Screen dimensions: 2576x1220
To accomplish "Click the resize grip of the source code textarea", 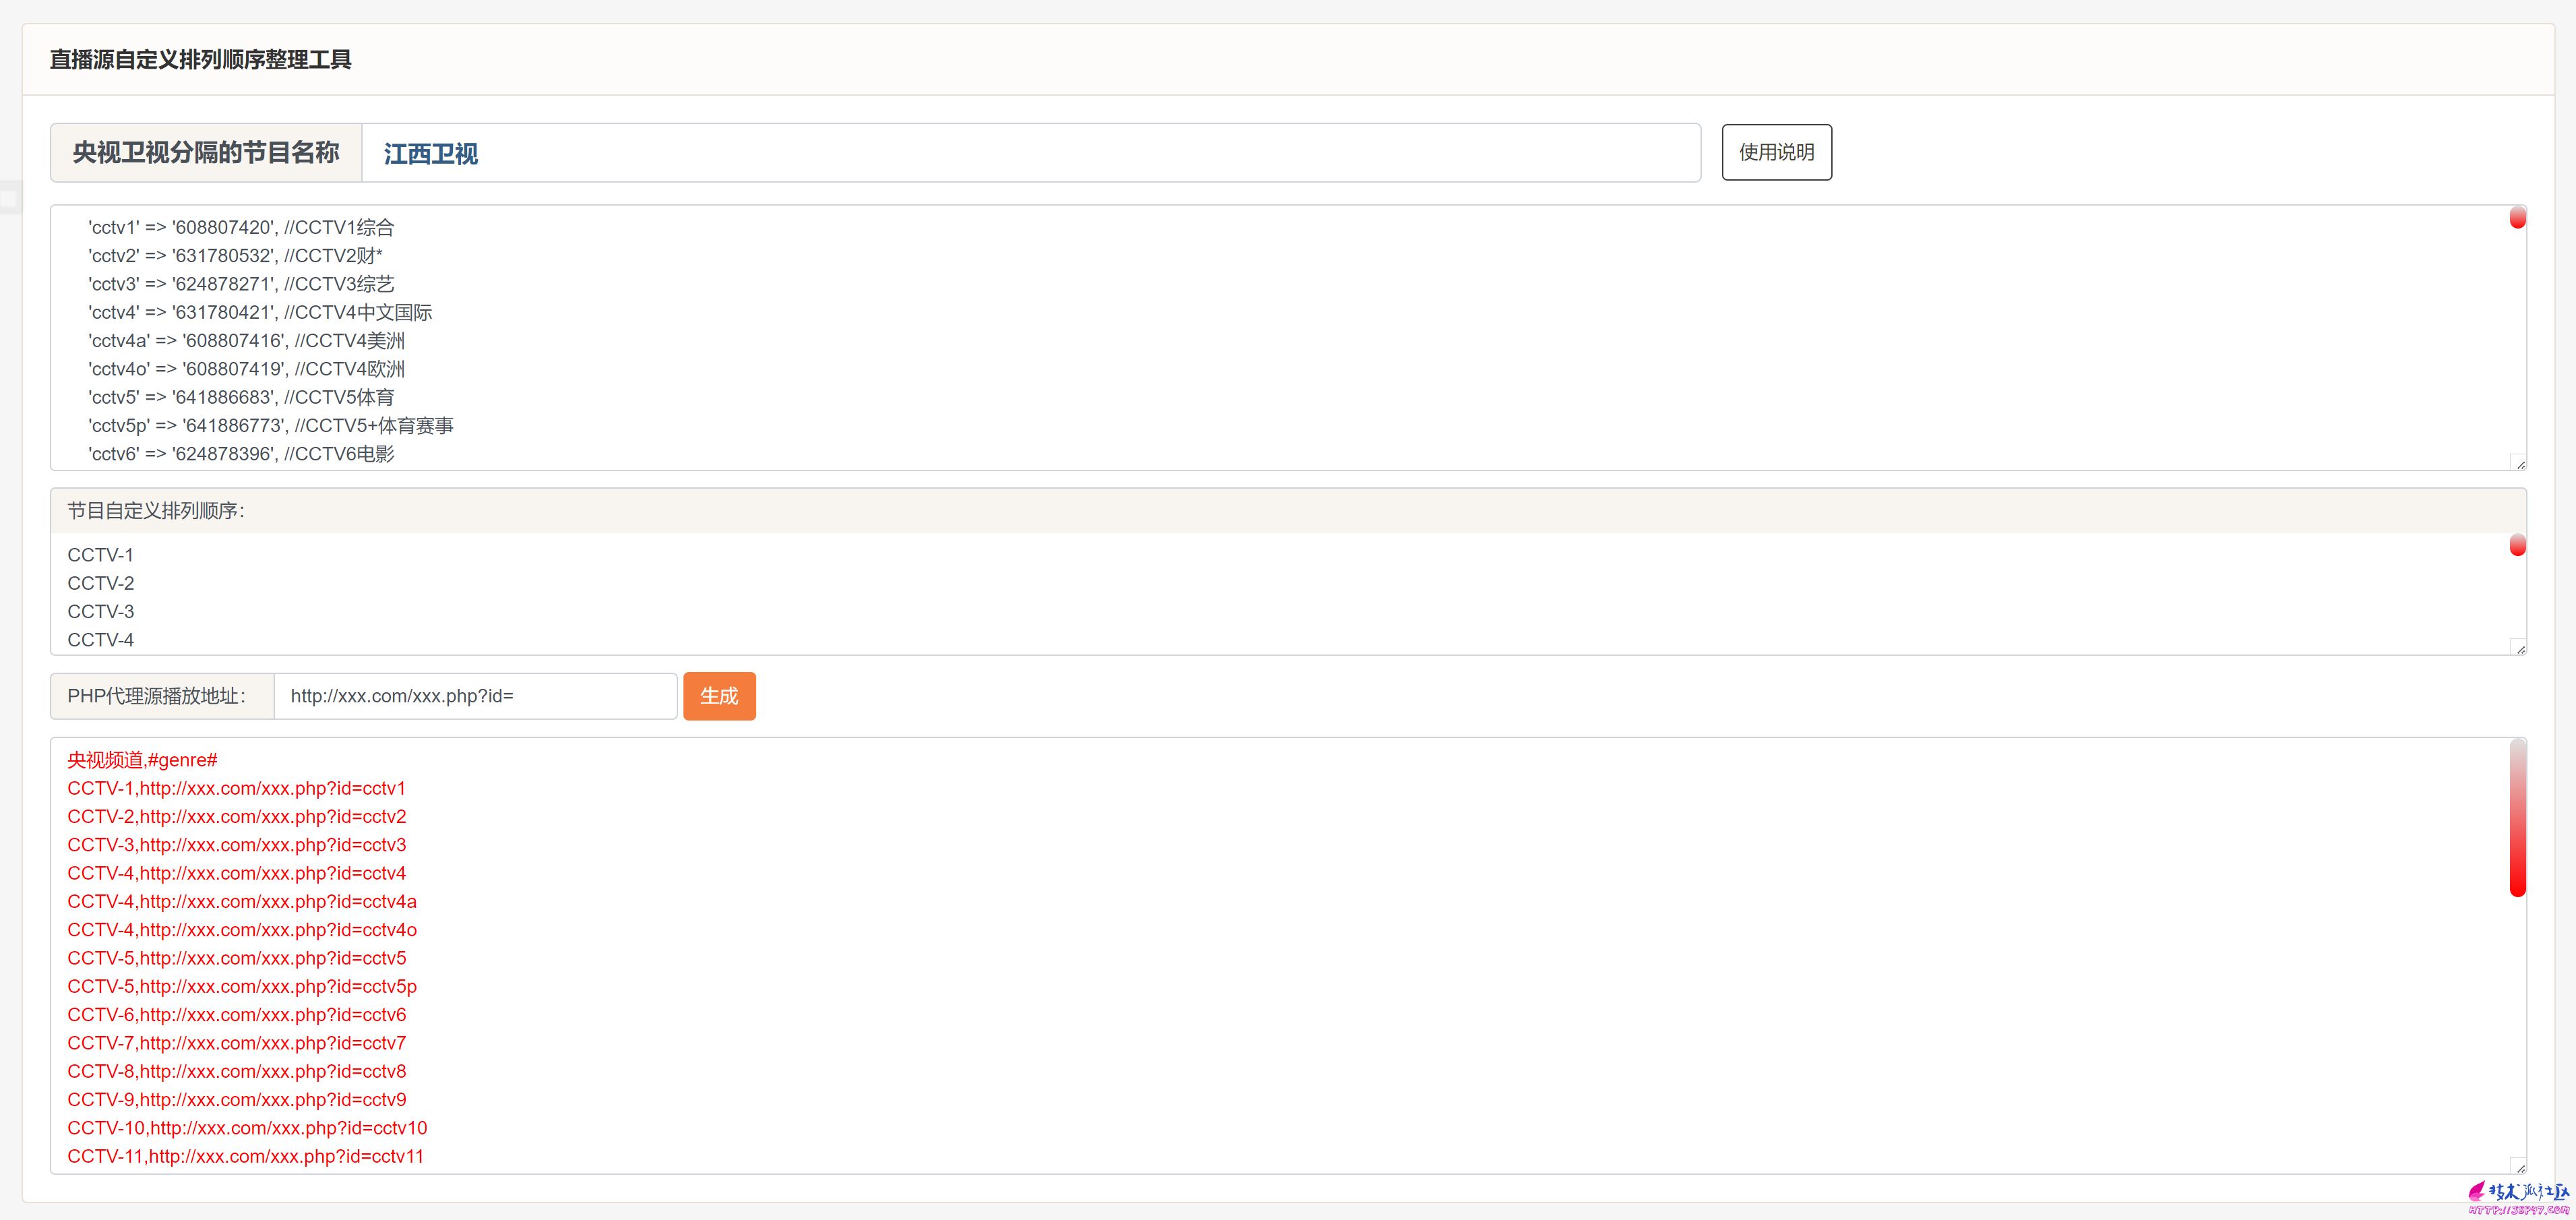I will [2519, 463].
